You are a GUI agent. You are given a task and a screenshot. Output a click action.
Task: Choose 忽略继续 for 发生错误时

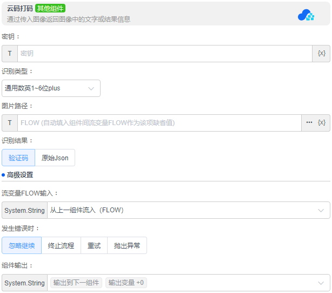pyautogui.click(x=22, y=245)
